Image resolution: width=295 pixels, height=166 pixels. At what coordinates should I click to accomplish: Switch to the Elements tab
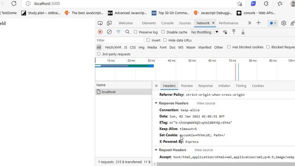point(149,23)
